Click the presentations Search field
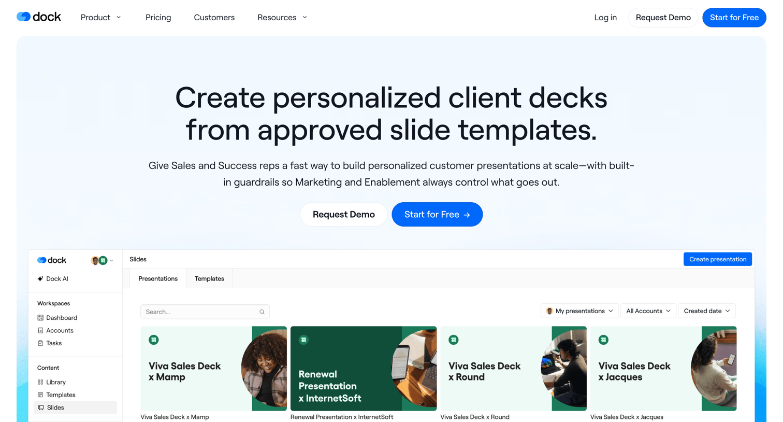Viewport: 783px width, 422px height. pyautogui.click(x=205, y=312)
